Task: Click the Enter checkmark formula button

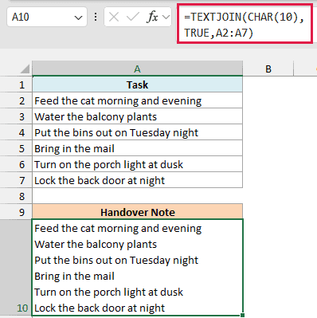Action: click(132, 18)
